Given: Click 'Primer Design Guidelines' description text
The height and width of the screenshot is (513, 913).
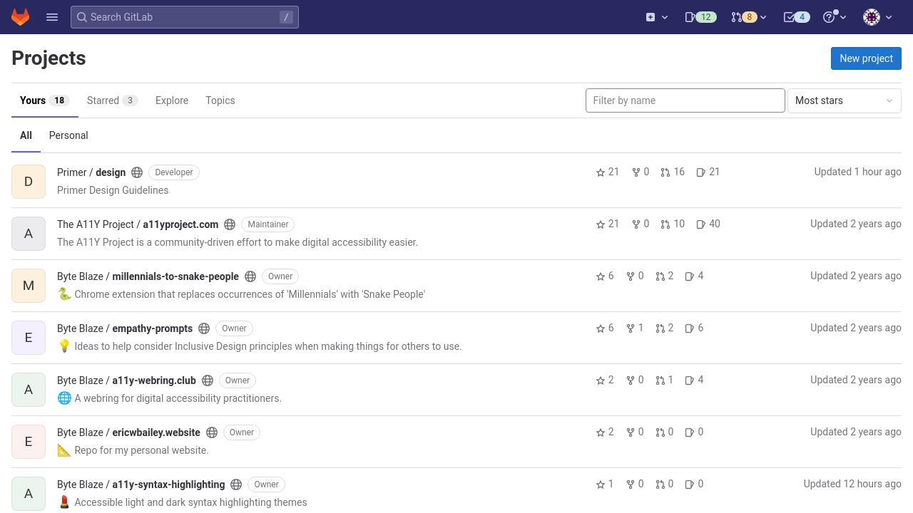Looking at the screenshot, I should pyautogui.click(x=113, y=190).
